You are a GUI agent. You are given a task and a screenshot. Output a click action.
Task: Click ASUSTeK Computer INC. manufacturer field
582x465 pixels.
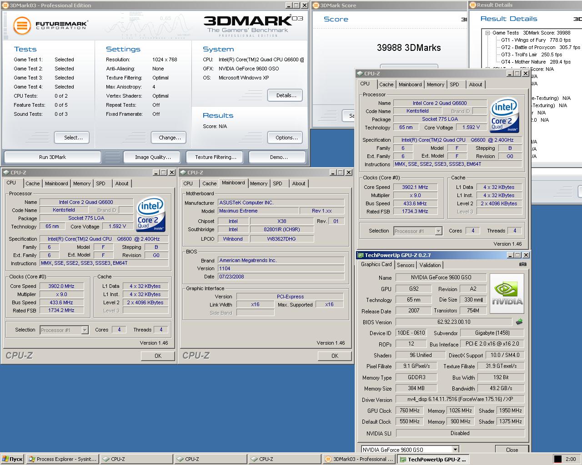(x=281, y=203)
